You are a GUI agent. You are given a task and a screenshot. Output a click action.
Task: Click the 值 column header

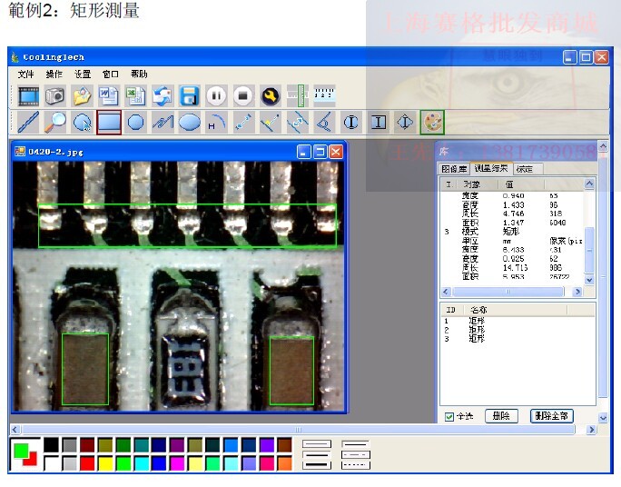521,184
